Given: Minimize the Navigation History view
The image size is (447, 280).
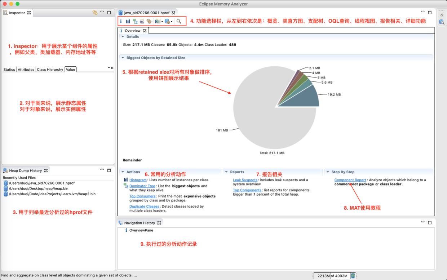Looking at the screenshot, I should point(423,222).
